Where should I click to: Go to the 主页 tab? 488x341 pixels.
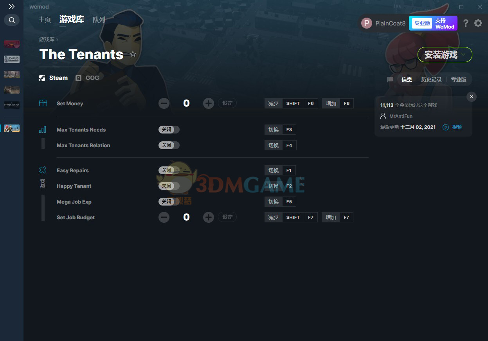pyautogui.click(x=45, y=20)
